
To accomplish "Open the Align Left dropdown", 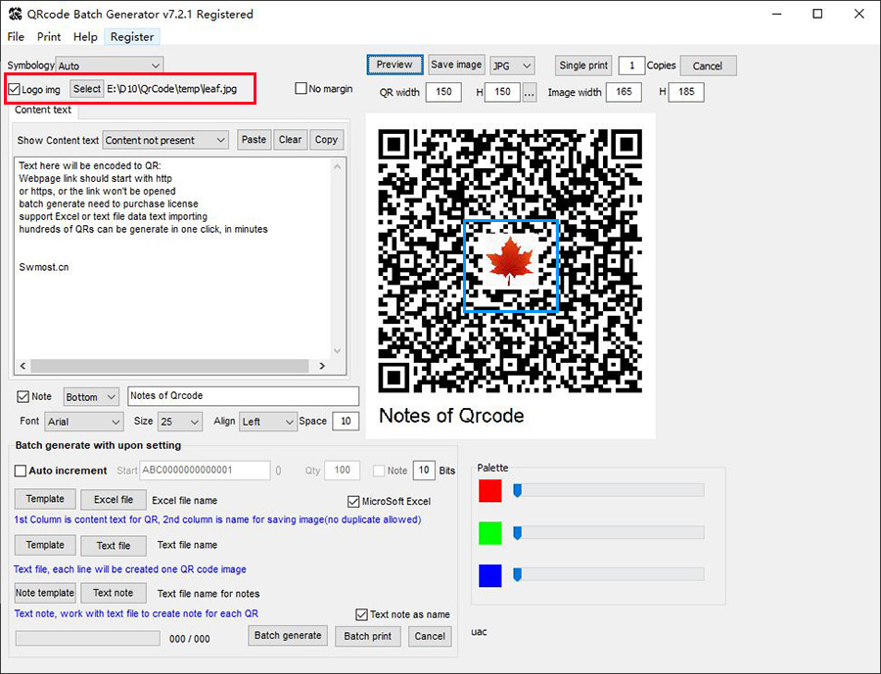I will click(x=268, y=422).
